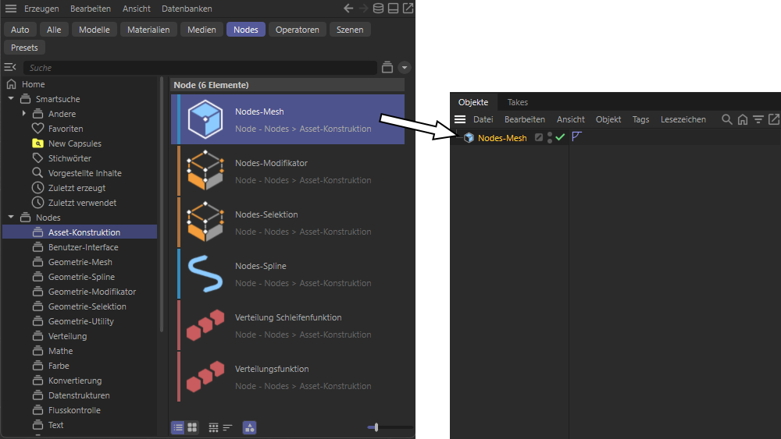The height and width of the screenshot is (439, 781).
Task: Switch to list view mode icon
Action: pos(178,427)
